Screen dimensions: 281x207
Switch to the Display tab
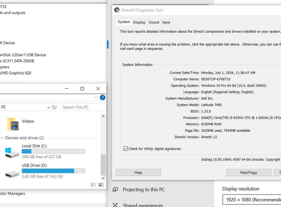pos(139,22)
